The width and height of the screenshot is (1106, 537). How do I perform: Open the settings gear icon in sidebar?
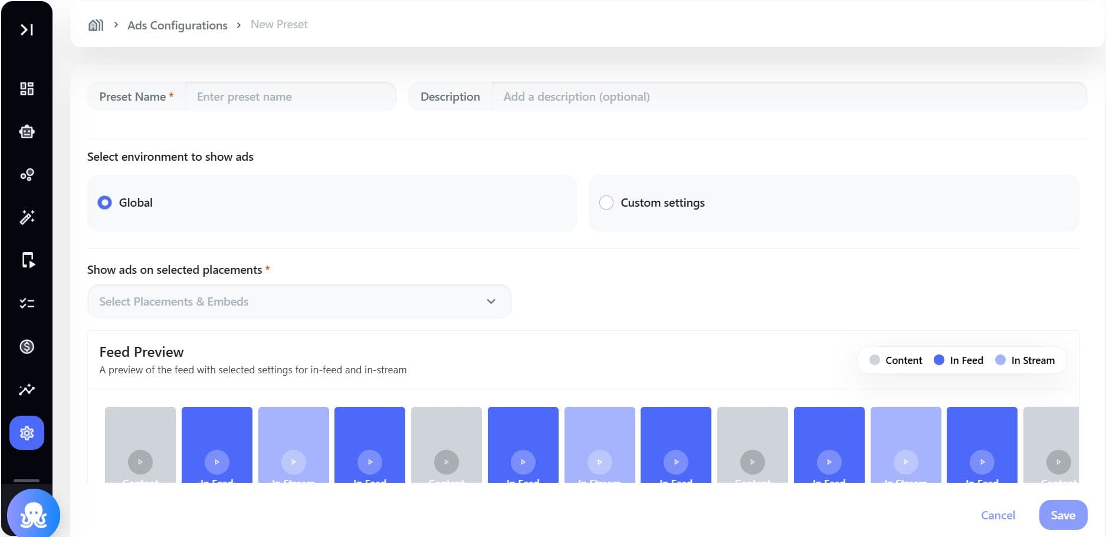pyautogui.click(x=27, y=433)
